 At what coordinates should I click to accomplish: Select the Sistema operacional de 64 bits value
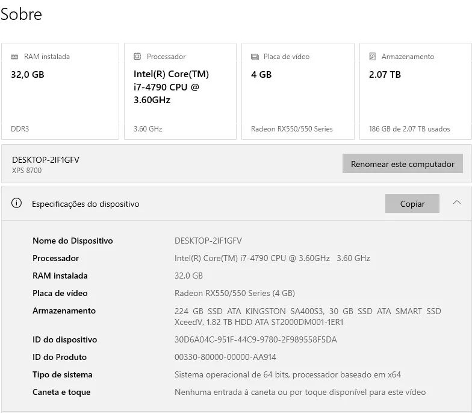(288, 374)
